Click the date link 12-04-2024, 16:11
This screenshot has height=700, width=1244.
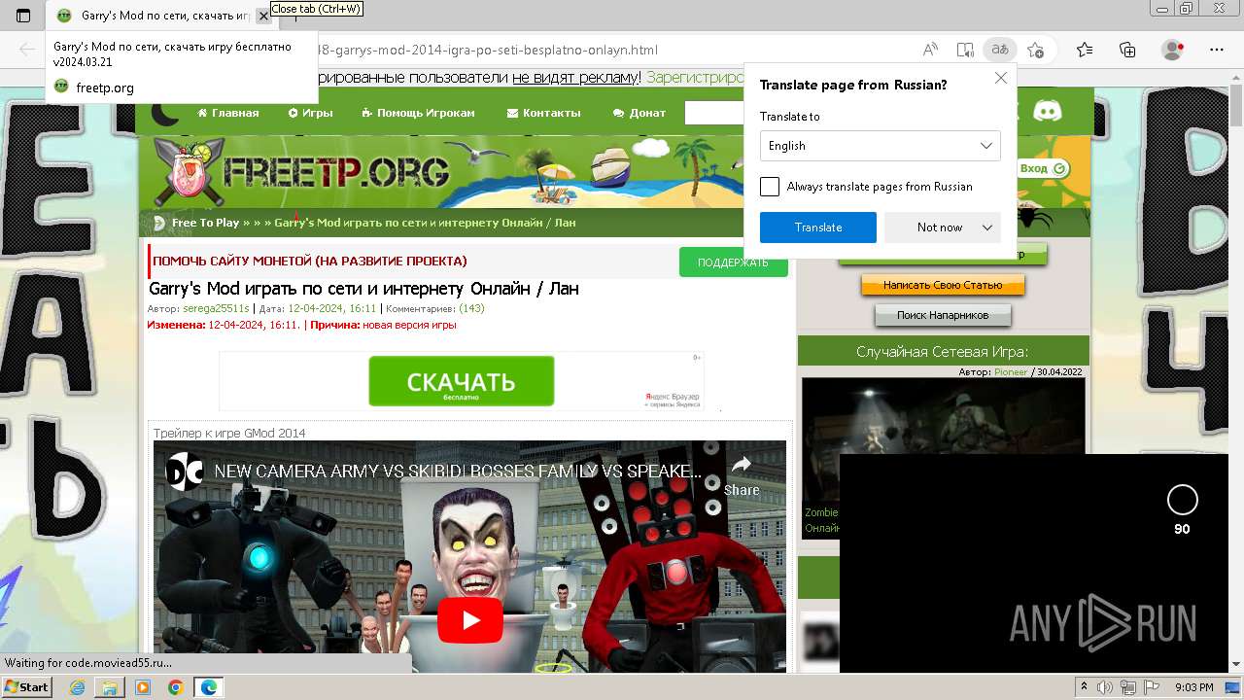tap(331, 308)
